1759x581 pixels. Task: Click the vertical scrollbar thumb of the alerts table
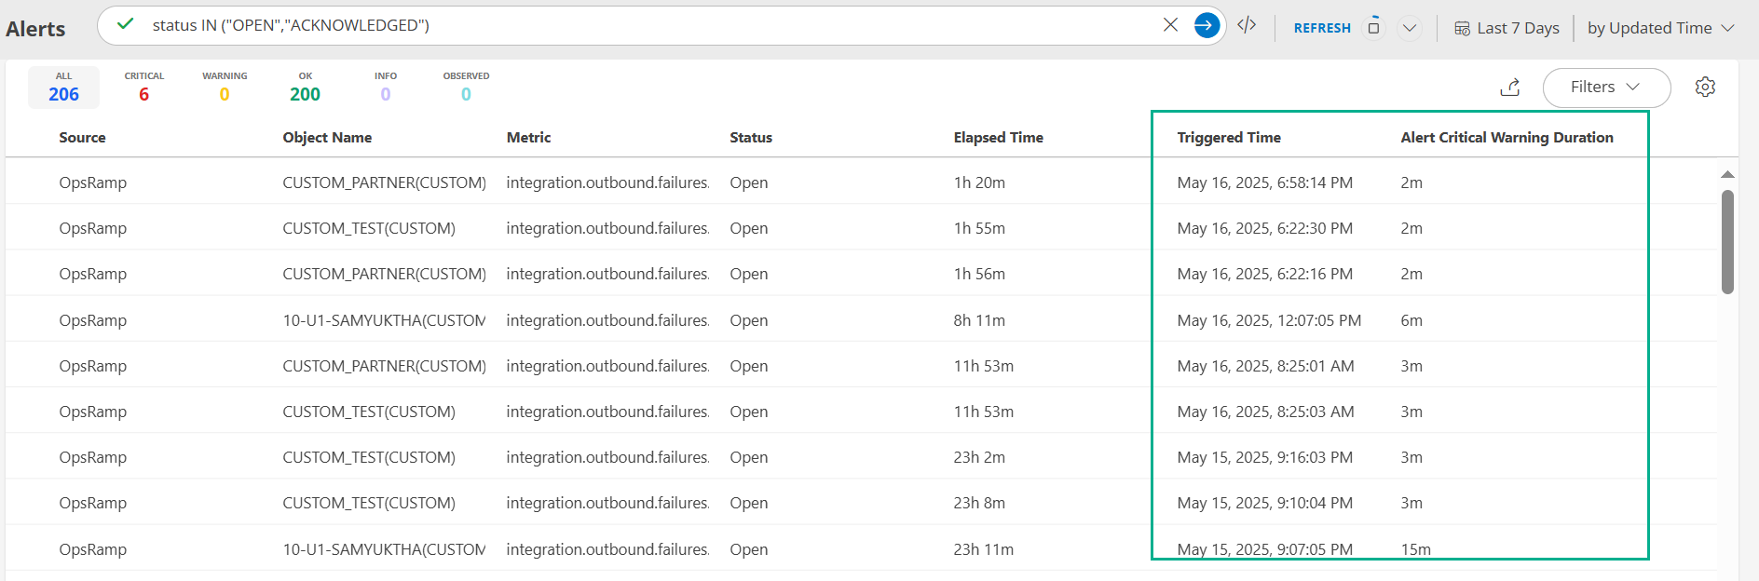click(1727, 242)
